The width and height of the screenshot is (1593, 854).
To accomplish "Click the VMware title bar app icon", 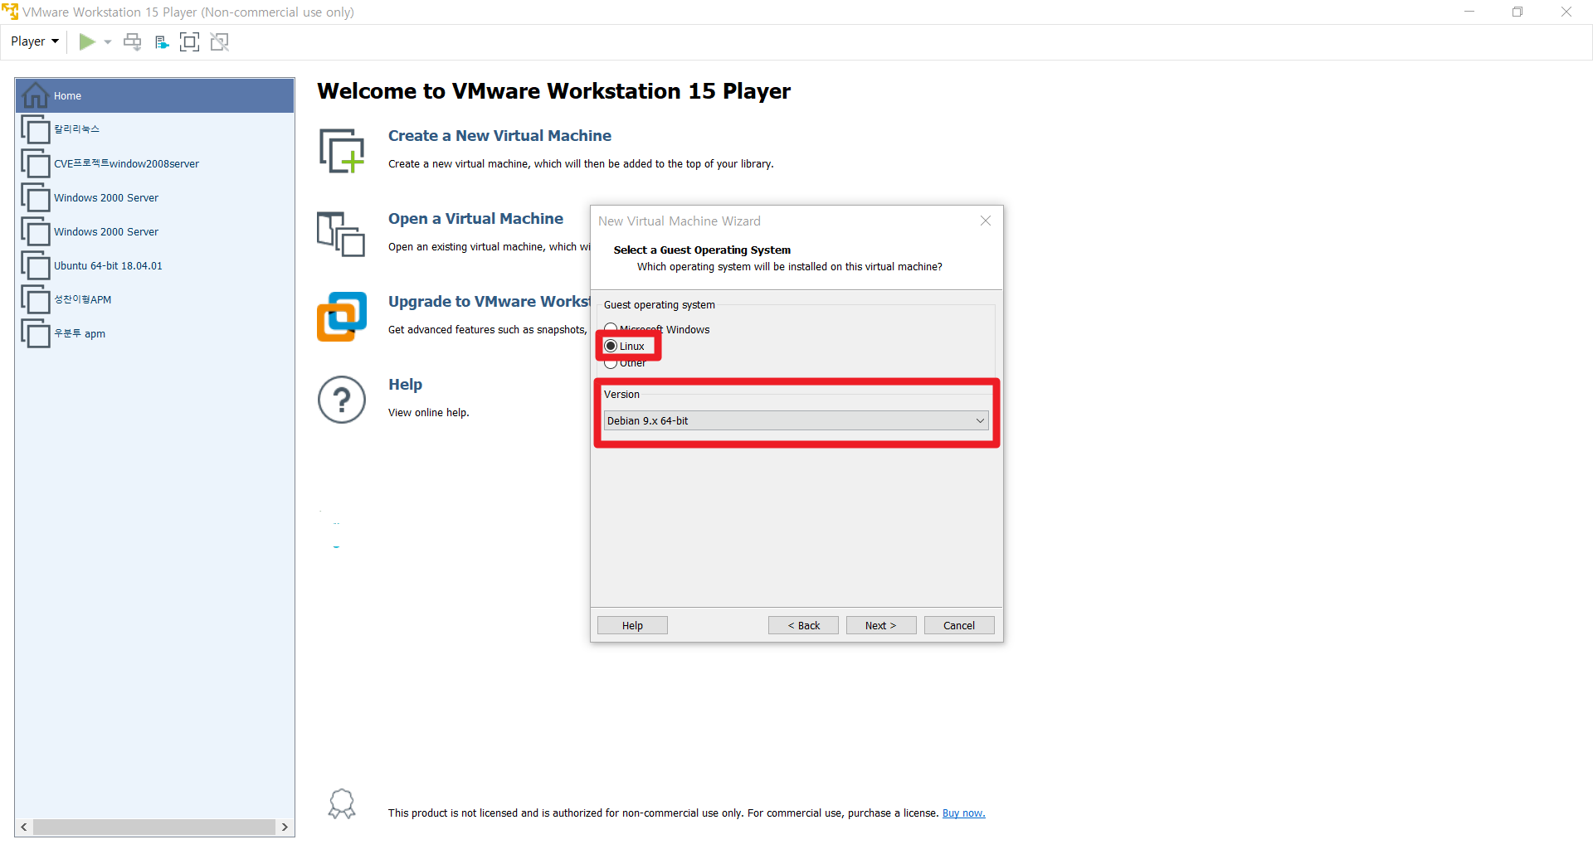I will [x=10, y=12].
